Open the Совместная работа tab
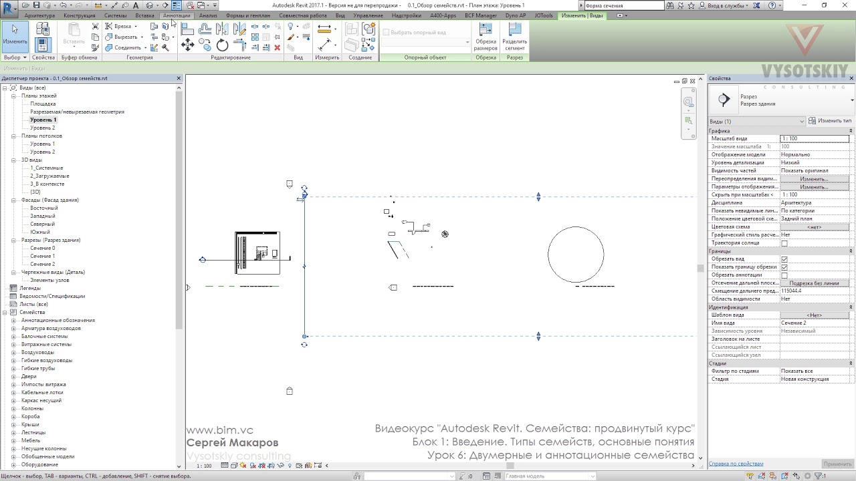Viewport: 856px width, 481px height. tap(303, 15)
